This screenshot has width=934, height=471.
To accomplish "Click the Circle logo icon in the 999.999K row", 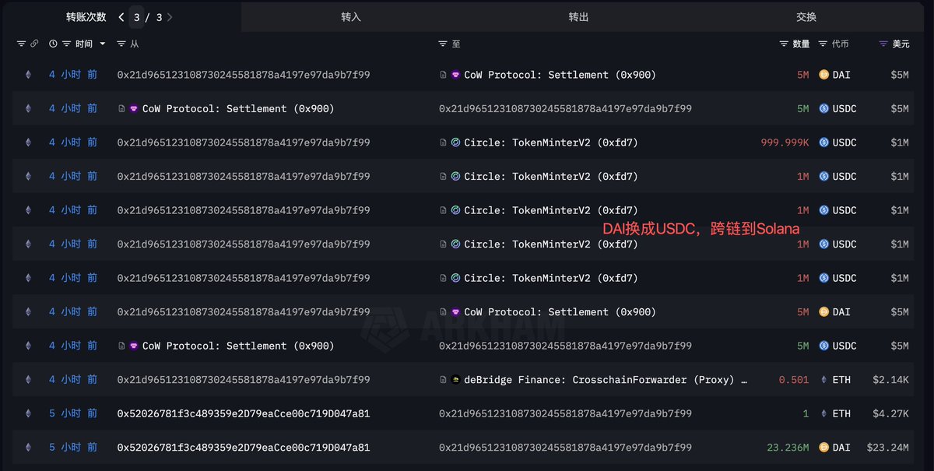I will pyautogui.click(x=456, y=142).
